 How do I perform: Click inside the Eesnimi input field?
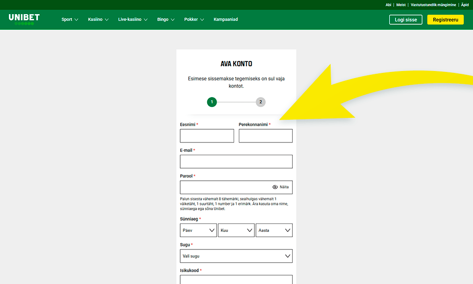click(x=207, y=135)
